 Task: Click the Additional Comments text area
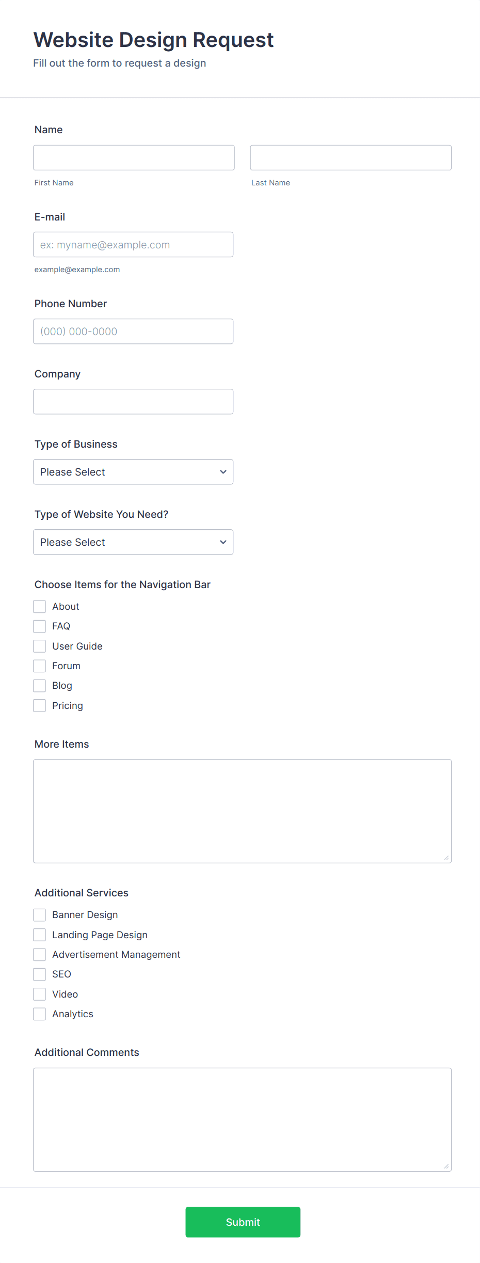pos(242,1119)
